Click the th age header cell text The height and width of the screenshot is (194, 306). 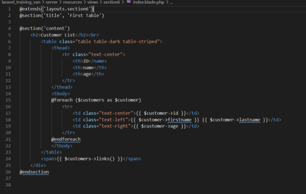point(87,74)
